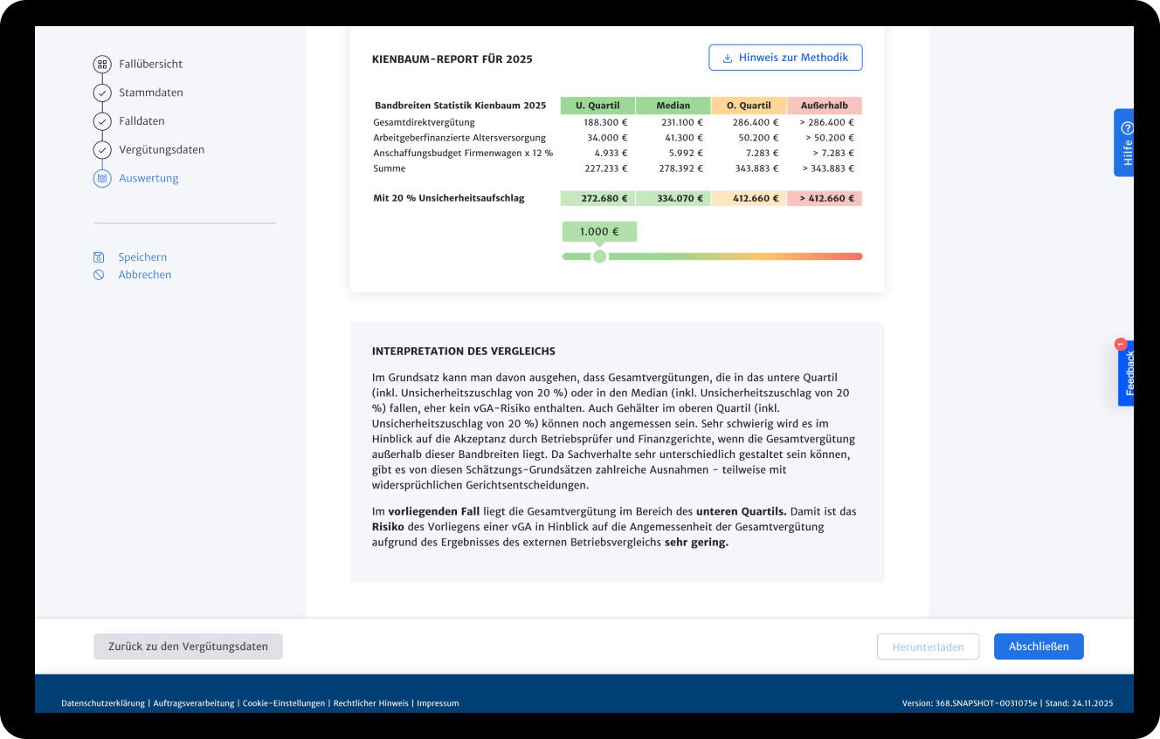The width and height of the screenshot is (1160, 739).
Task: Open Hinweis zur Methodik
Action: pyautogui.click(x=785, y=58)
